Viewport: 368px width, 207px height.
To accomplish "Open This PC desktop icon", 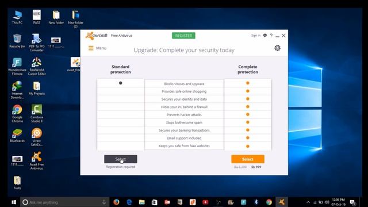I will pos(17,17).
